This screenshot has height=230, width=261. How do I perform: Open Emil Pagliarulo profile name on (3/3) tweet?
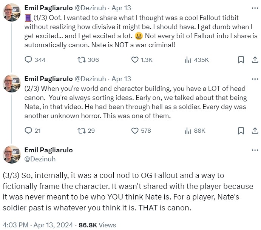[48, 150]
